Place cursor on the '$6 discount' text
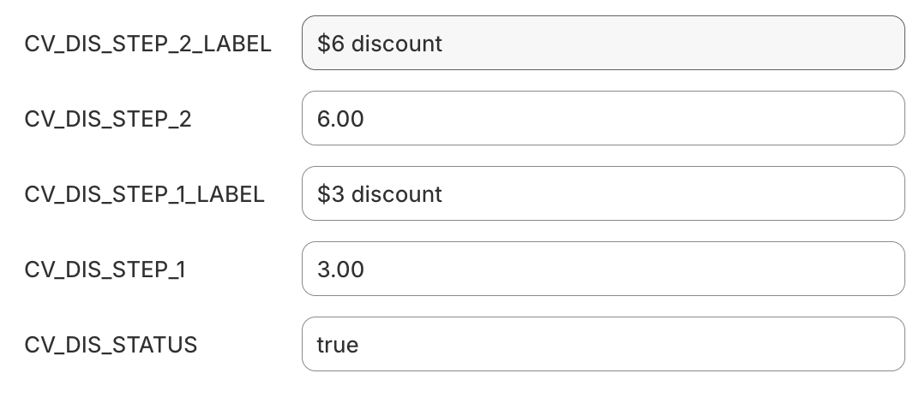 pos(379,44)
